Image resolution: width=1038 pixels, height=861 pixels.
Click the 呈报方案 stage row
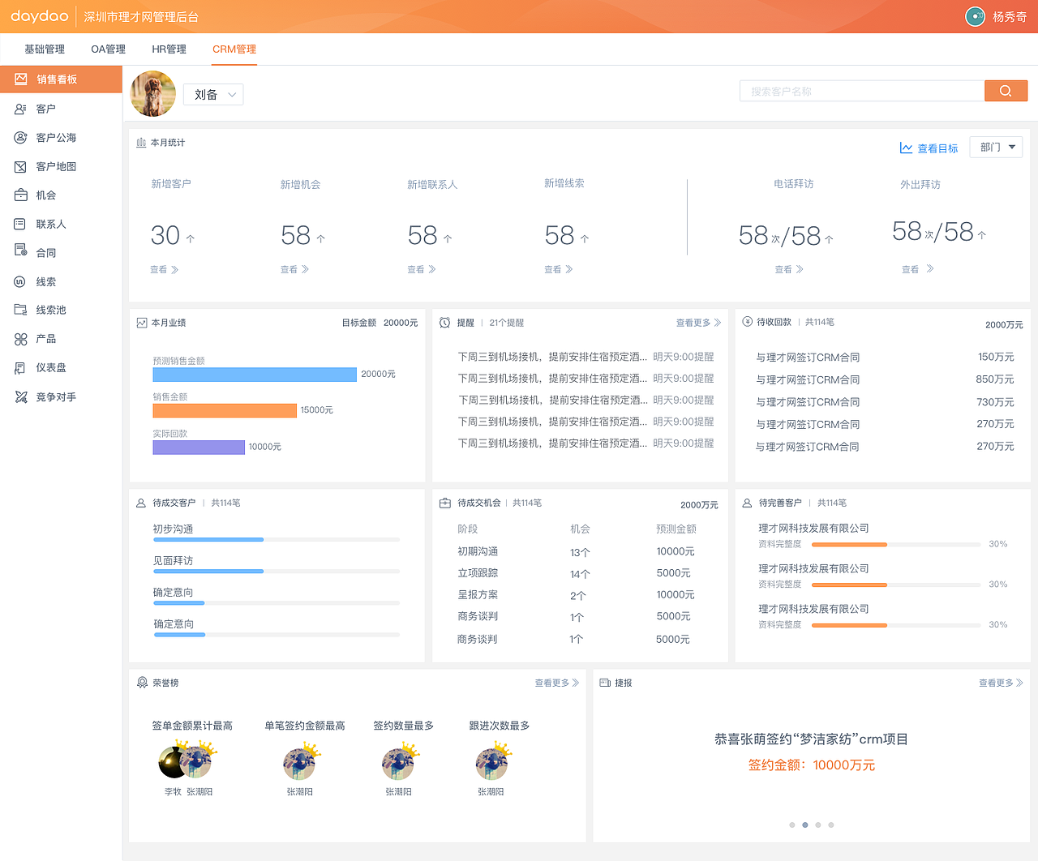[577, 595]
